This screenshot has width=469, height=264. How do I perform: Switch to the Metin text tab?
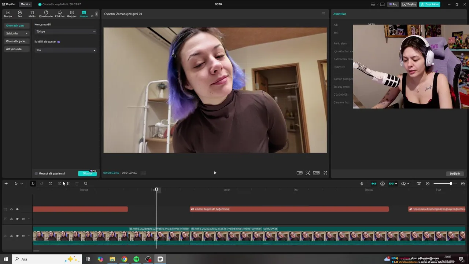point(32,14)
